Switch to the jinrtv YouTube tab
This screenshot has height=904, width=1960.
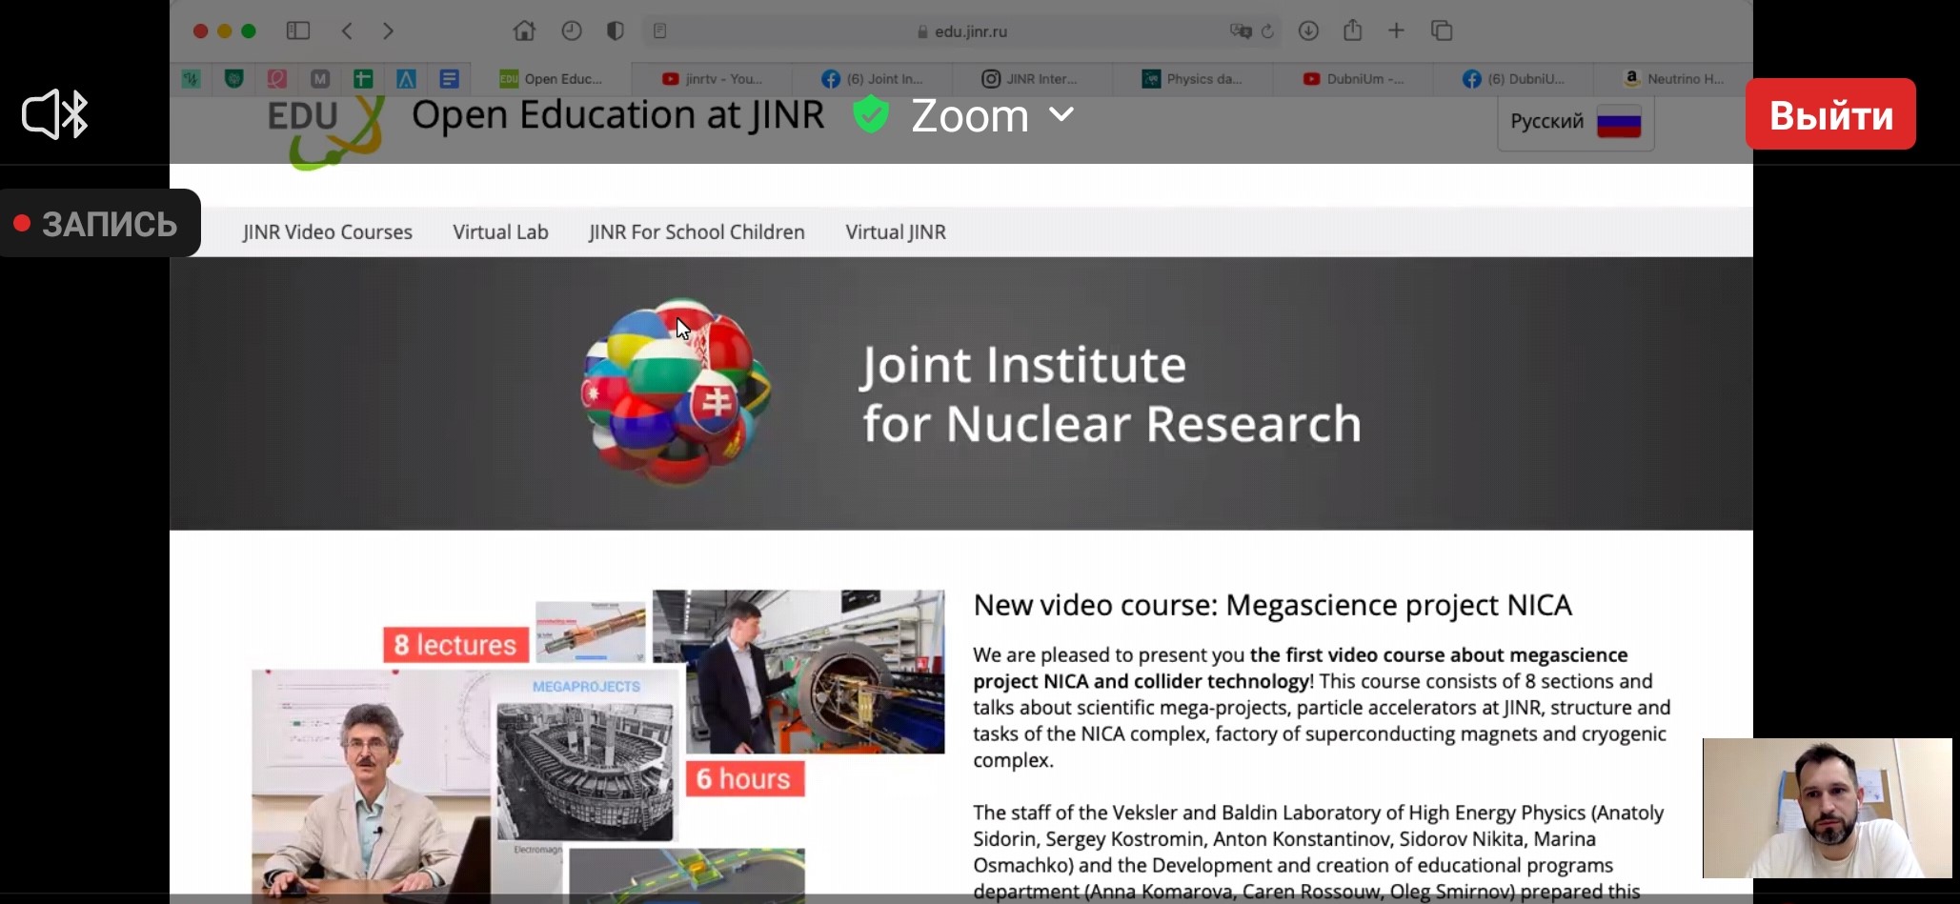713,79
